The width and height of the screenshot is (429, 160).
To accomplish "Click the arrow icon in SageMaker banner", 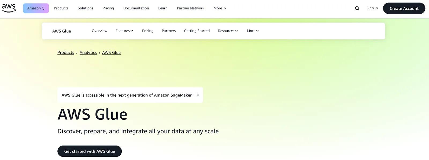I will tap(197, 95).
